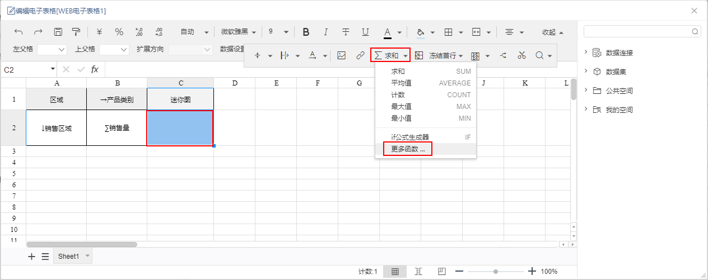This screenshot has height=280, width=708.
Task: Apply currency ¥ format
Action: (99, 32)
